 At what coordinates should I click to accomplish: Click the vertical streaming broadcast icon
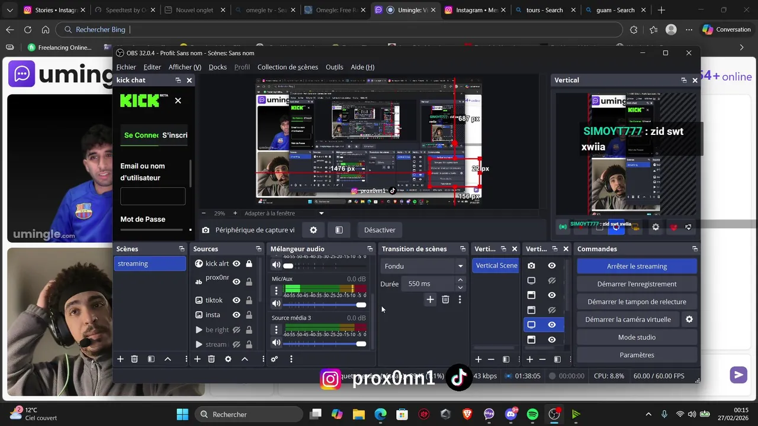click(x=563, y=227)
